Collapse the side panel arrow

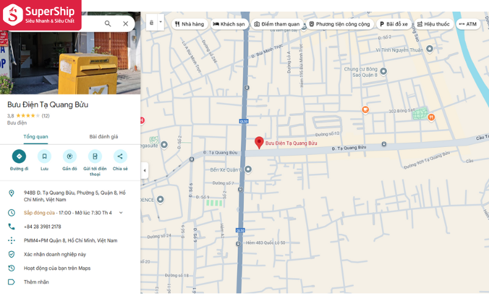coord(144,171)
